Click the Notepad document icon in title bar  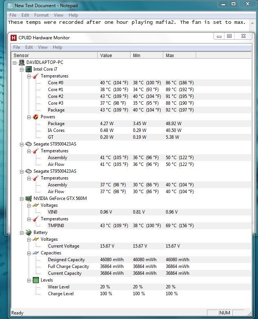pos(10,6)
